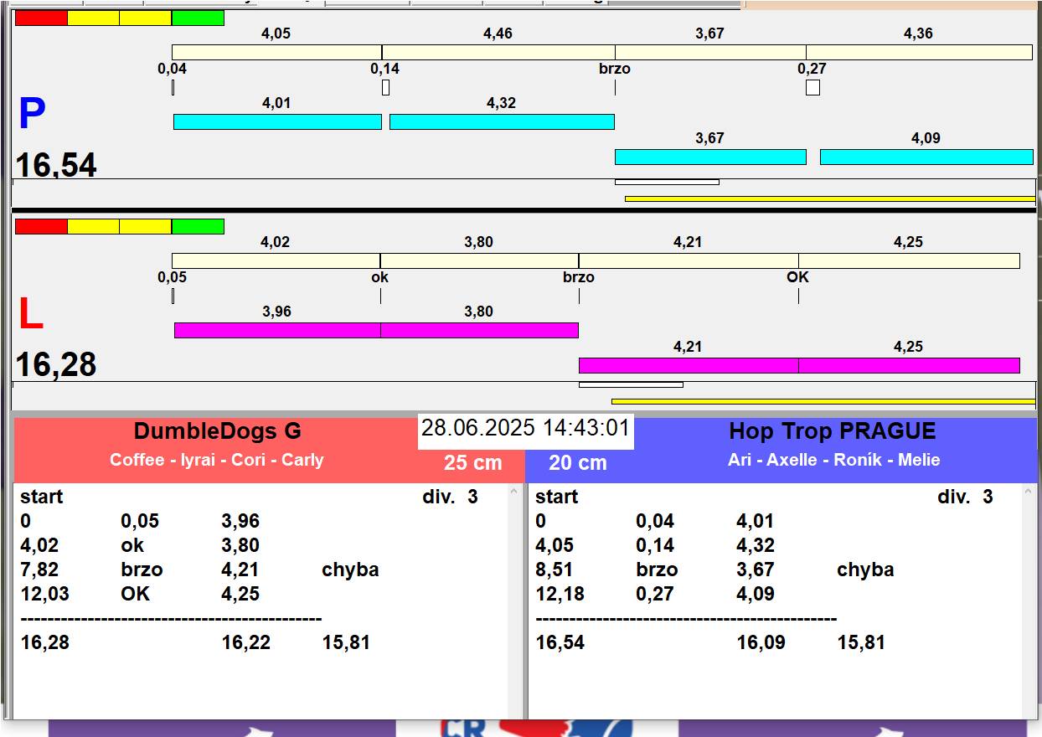Click the green start light in lane P

198,18
